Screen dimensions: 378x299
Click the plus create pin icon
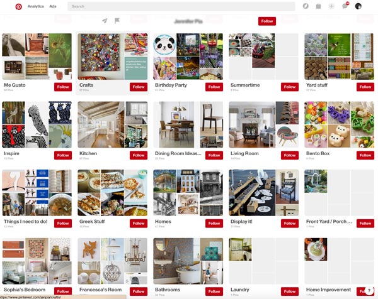331,6
